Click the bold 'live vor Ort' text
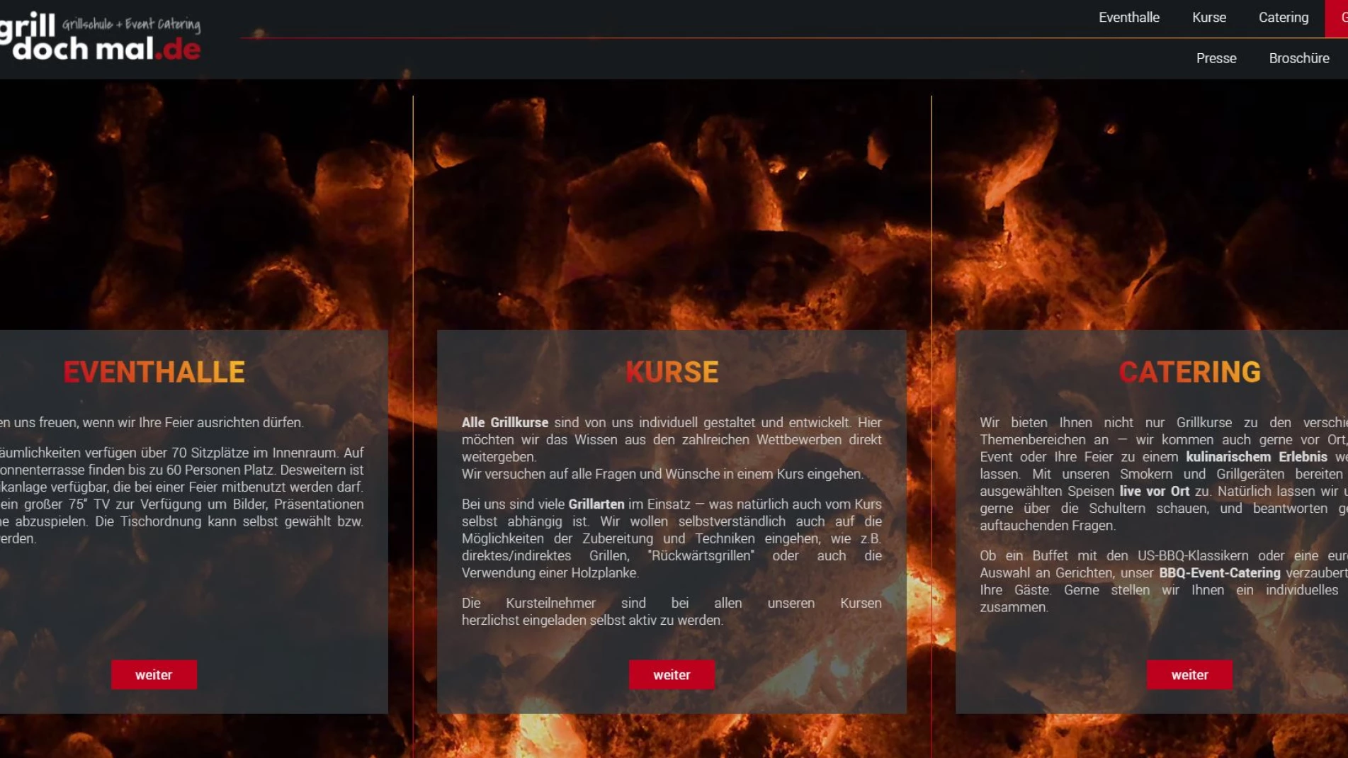The image size is (1348, 758). click(1154, 492)
